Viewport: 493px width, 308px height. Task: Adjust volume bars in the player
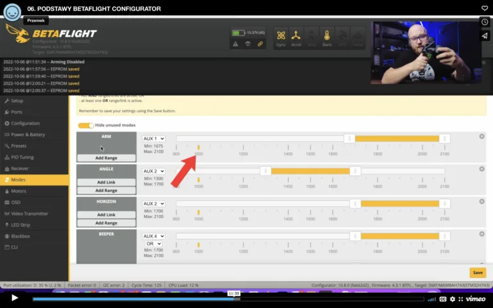[432, 299]
